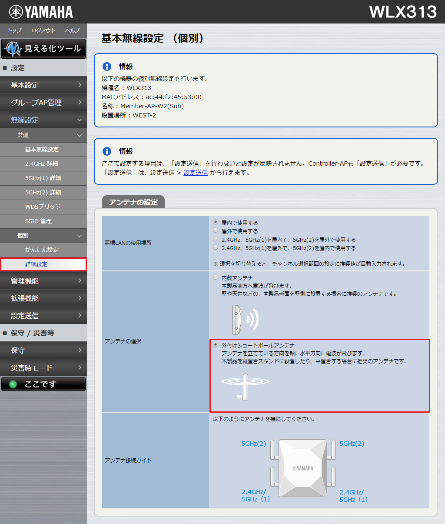Click the info icon in the second 情報 box
The height and width of the screenshot is (524, 445).
[107, 151]
